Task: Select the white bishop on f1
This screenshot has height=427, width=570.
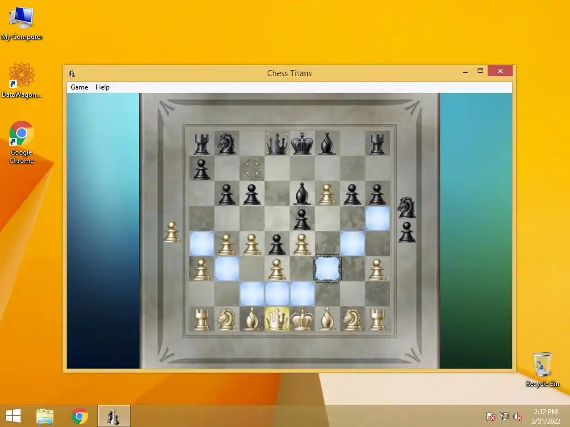Action: pos(327,320)
